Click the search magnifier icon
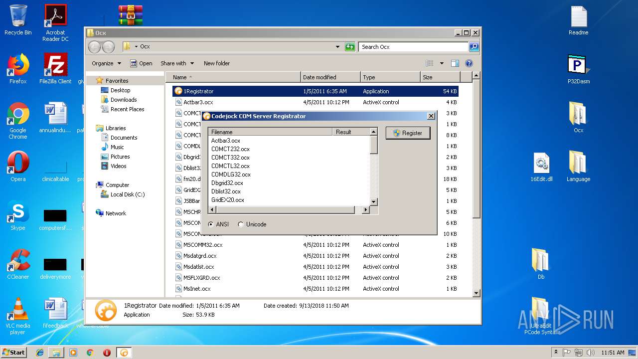 (474, 47)
